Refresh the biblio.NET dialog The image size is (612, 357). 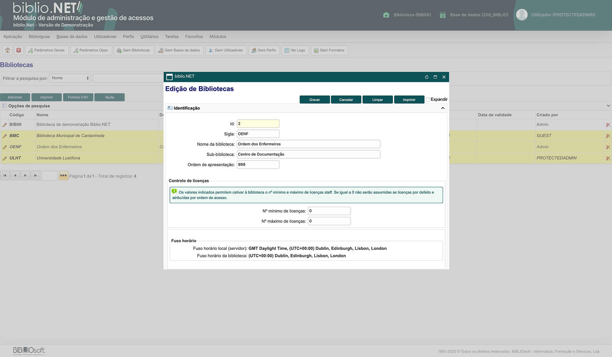(426, 77)
